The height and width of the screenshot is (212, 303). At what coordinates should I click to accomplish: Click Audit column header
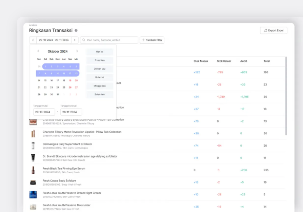[243, 61]
